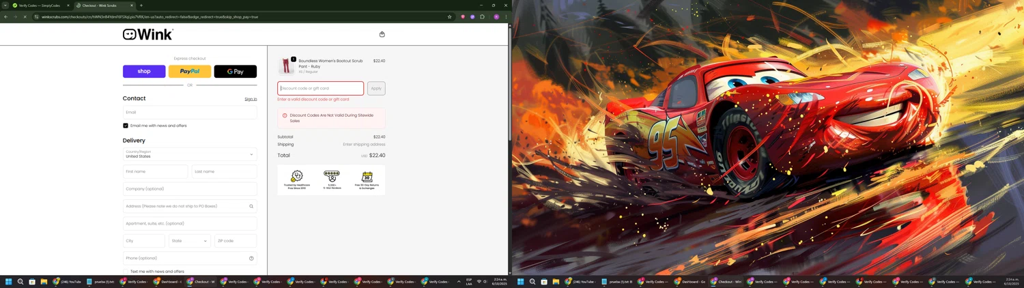Bookmark this page with star icon
This screenshot has width=1024, height=288.
point(449,17)
